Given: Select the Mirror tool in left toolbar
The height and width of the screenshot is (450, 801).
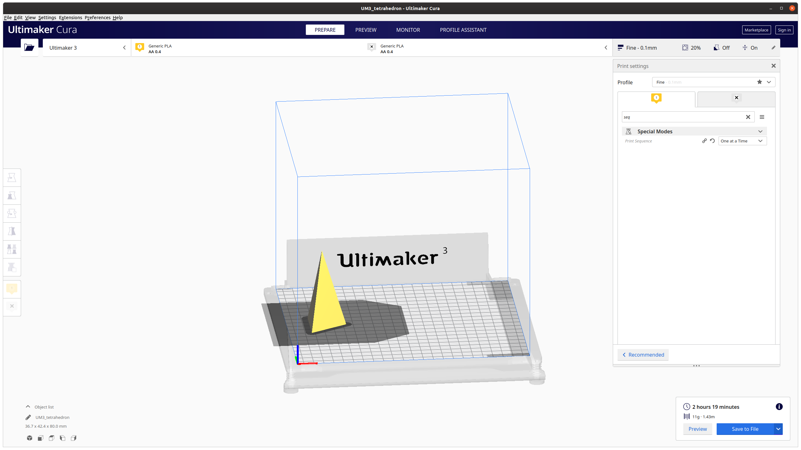Looking at the screenshot, I should pos(12,231).
